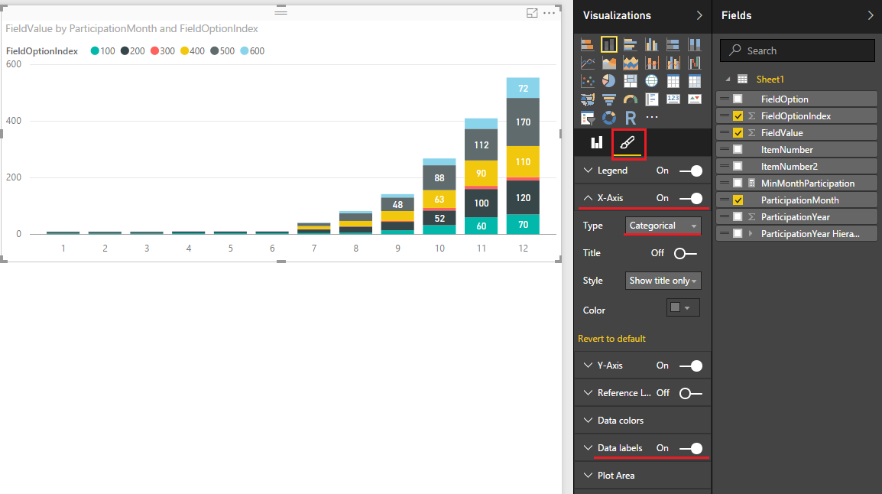This screenshot has width=882, height=494.
Task: Expand the Plot Area section
Action: point(589,476)
